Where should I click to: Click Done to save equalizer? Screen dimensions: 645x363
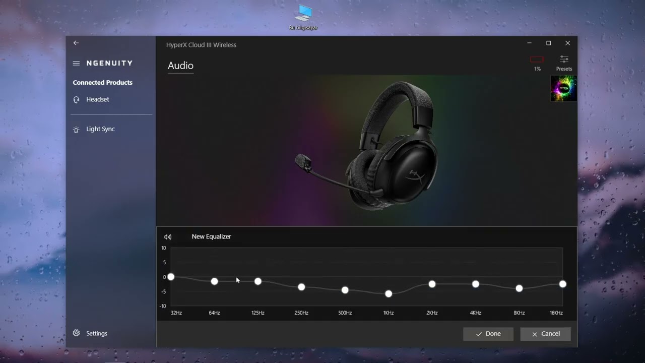[488, 334]
